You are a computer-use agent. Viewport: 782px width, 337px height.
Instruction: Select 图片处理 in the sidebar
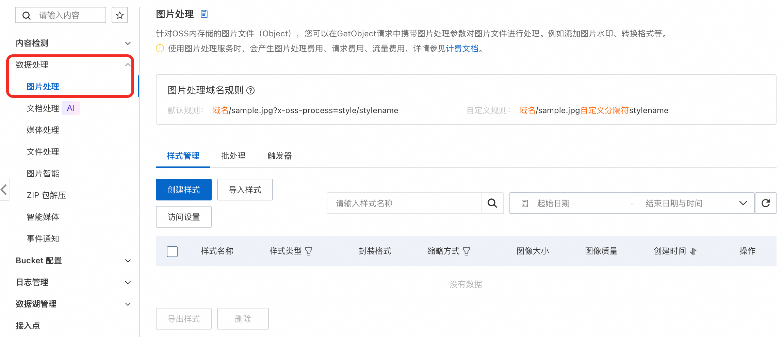point(43,87)
